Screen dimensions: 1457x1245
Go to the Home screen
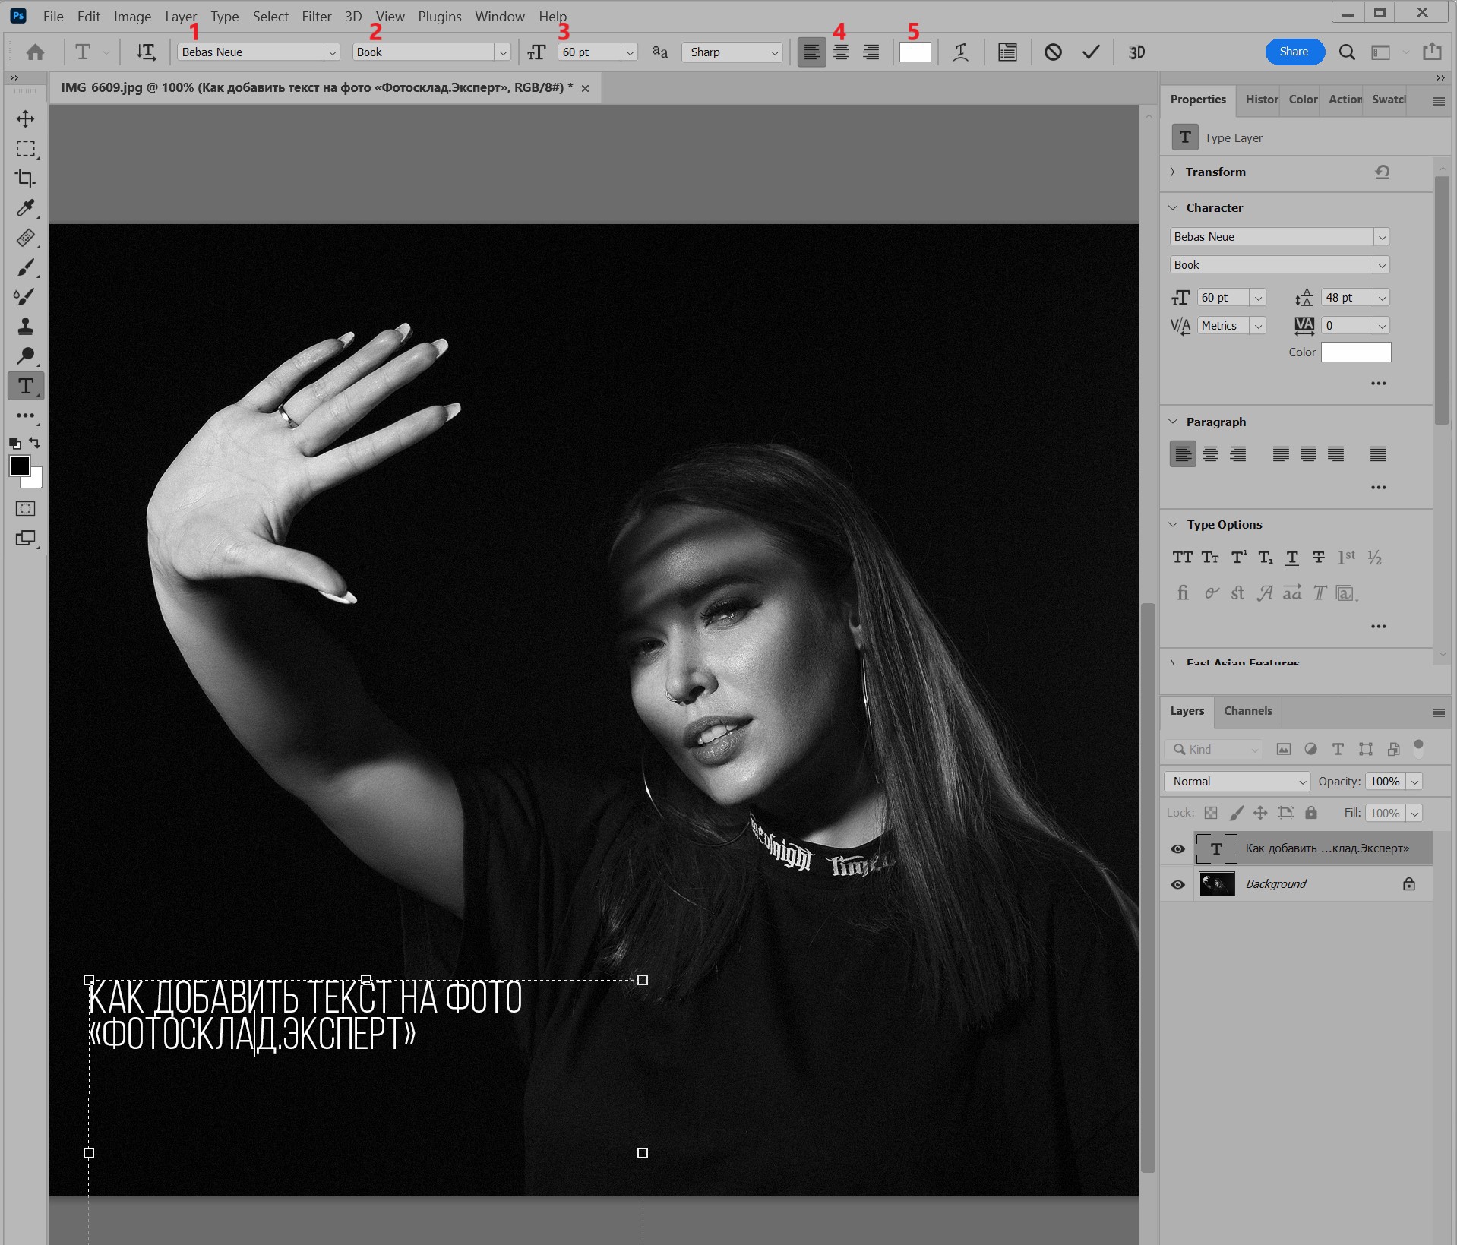[35, 52]
